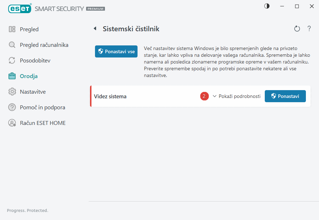
Task: Refresh the Sistemski čistilnik page
Action: coord(297,29)
